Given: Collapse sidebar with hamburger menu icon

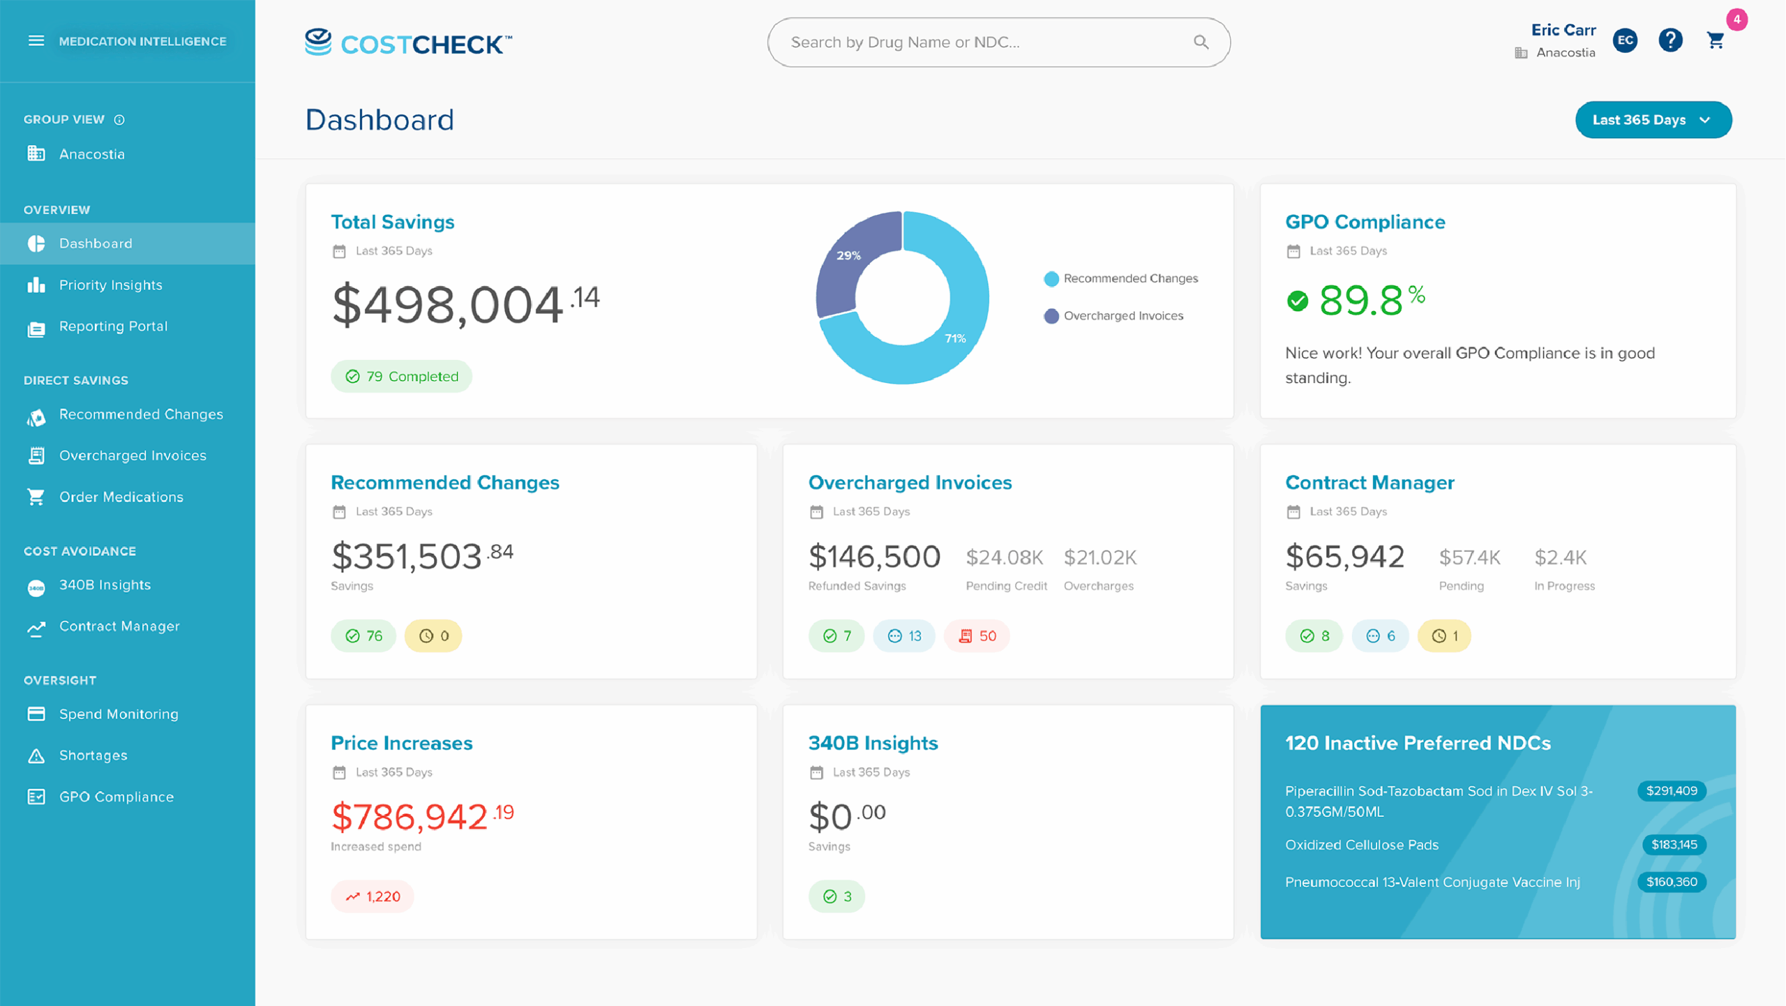Looking at the screenshot, I should point(36,41).
